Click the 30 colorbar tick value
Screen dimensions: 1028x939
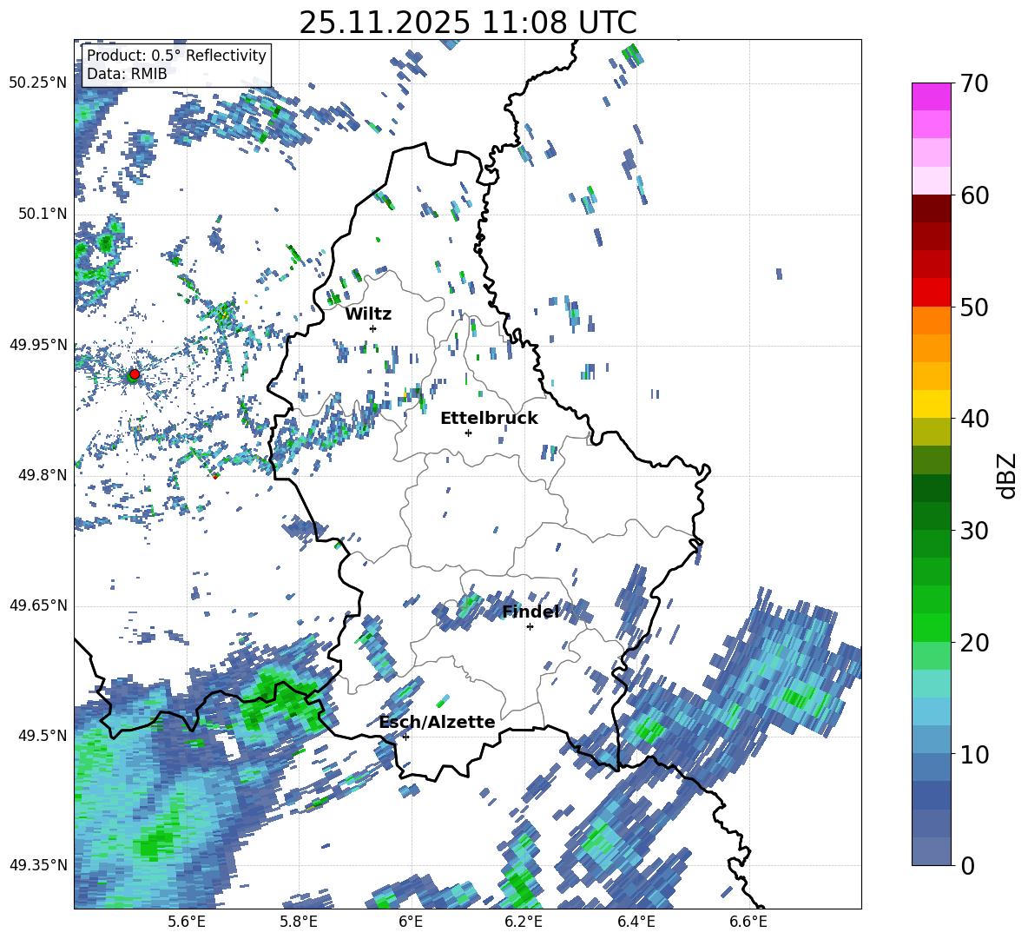coord(975,531)
